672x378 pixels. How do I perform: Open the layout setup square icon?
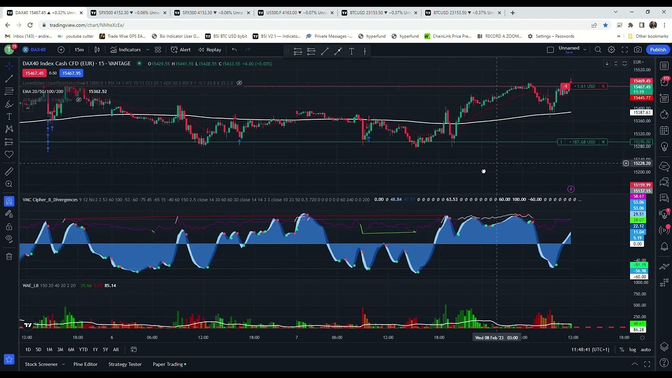550,49
